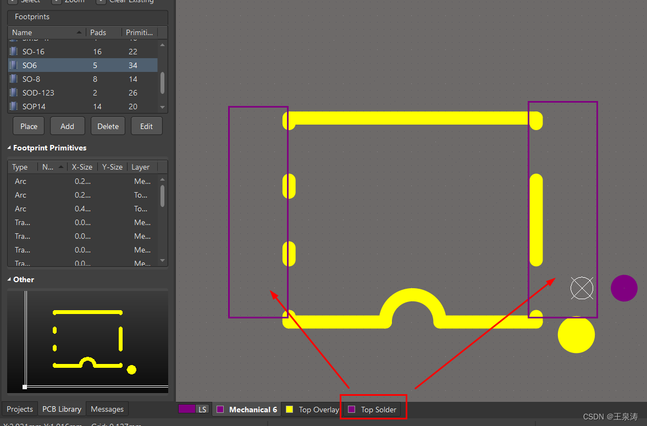Screen dimensions: 647x426
Task: Add a new footprint
Action: click(67, 126)
